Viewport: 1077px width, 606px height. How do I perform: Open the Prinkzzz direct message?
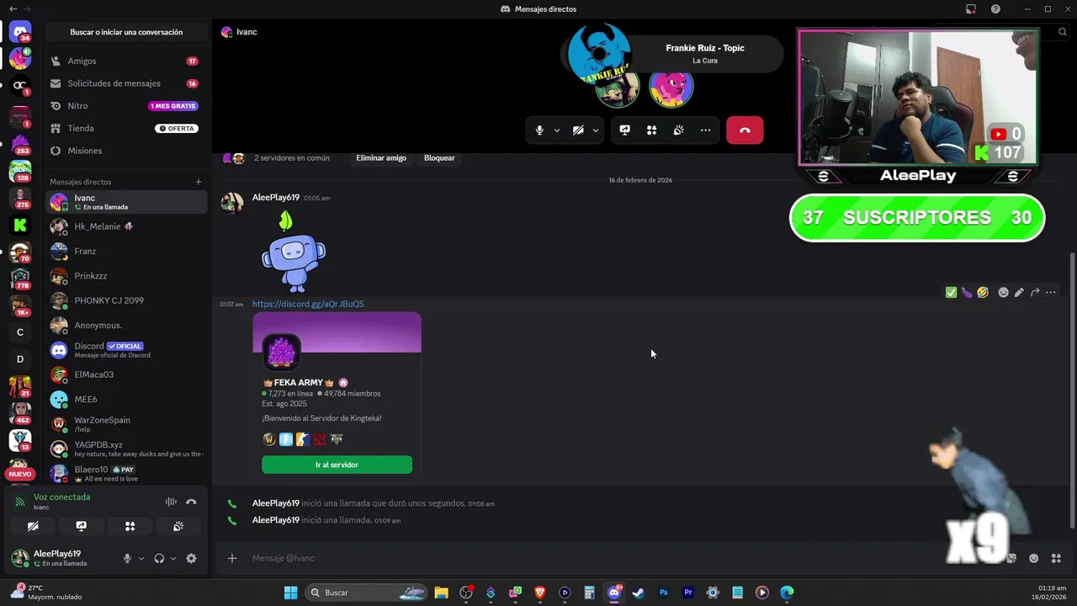coord(126,276)
